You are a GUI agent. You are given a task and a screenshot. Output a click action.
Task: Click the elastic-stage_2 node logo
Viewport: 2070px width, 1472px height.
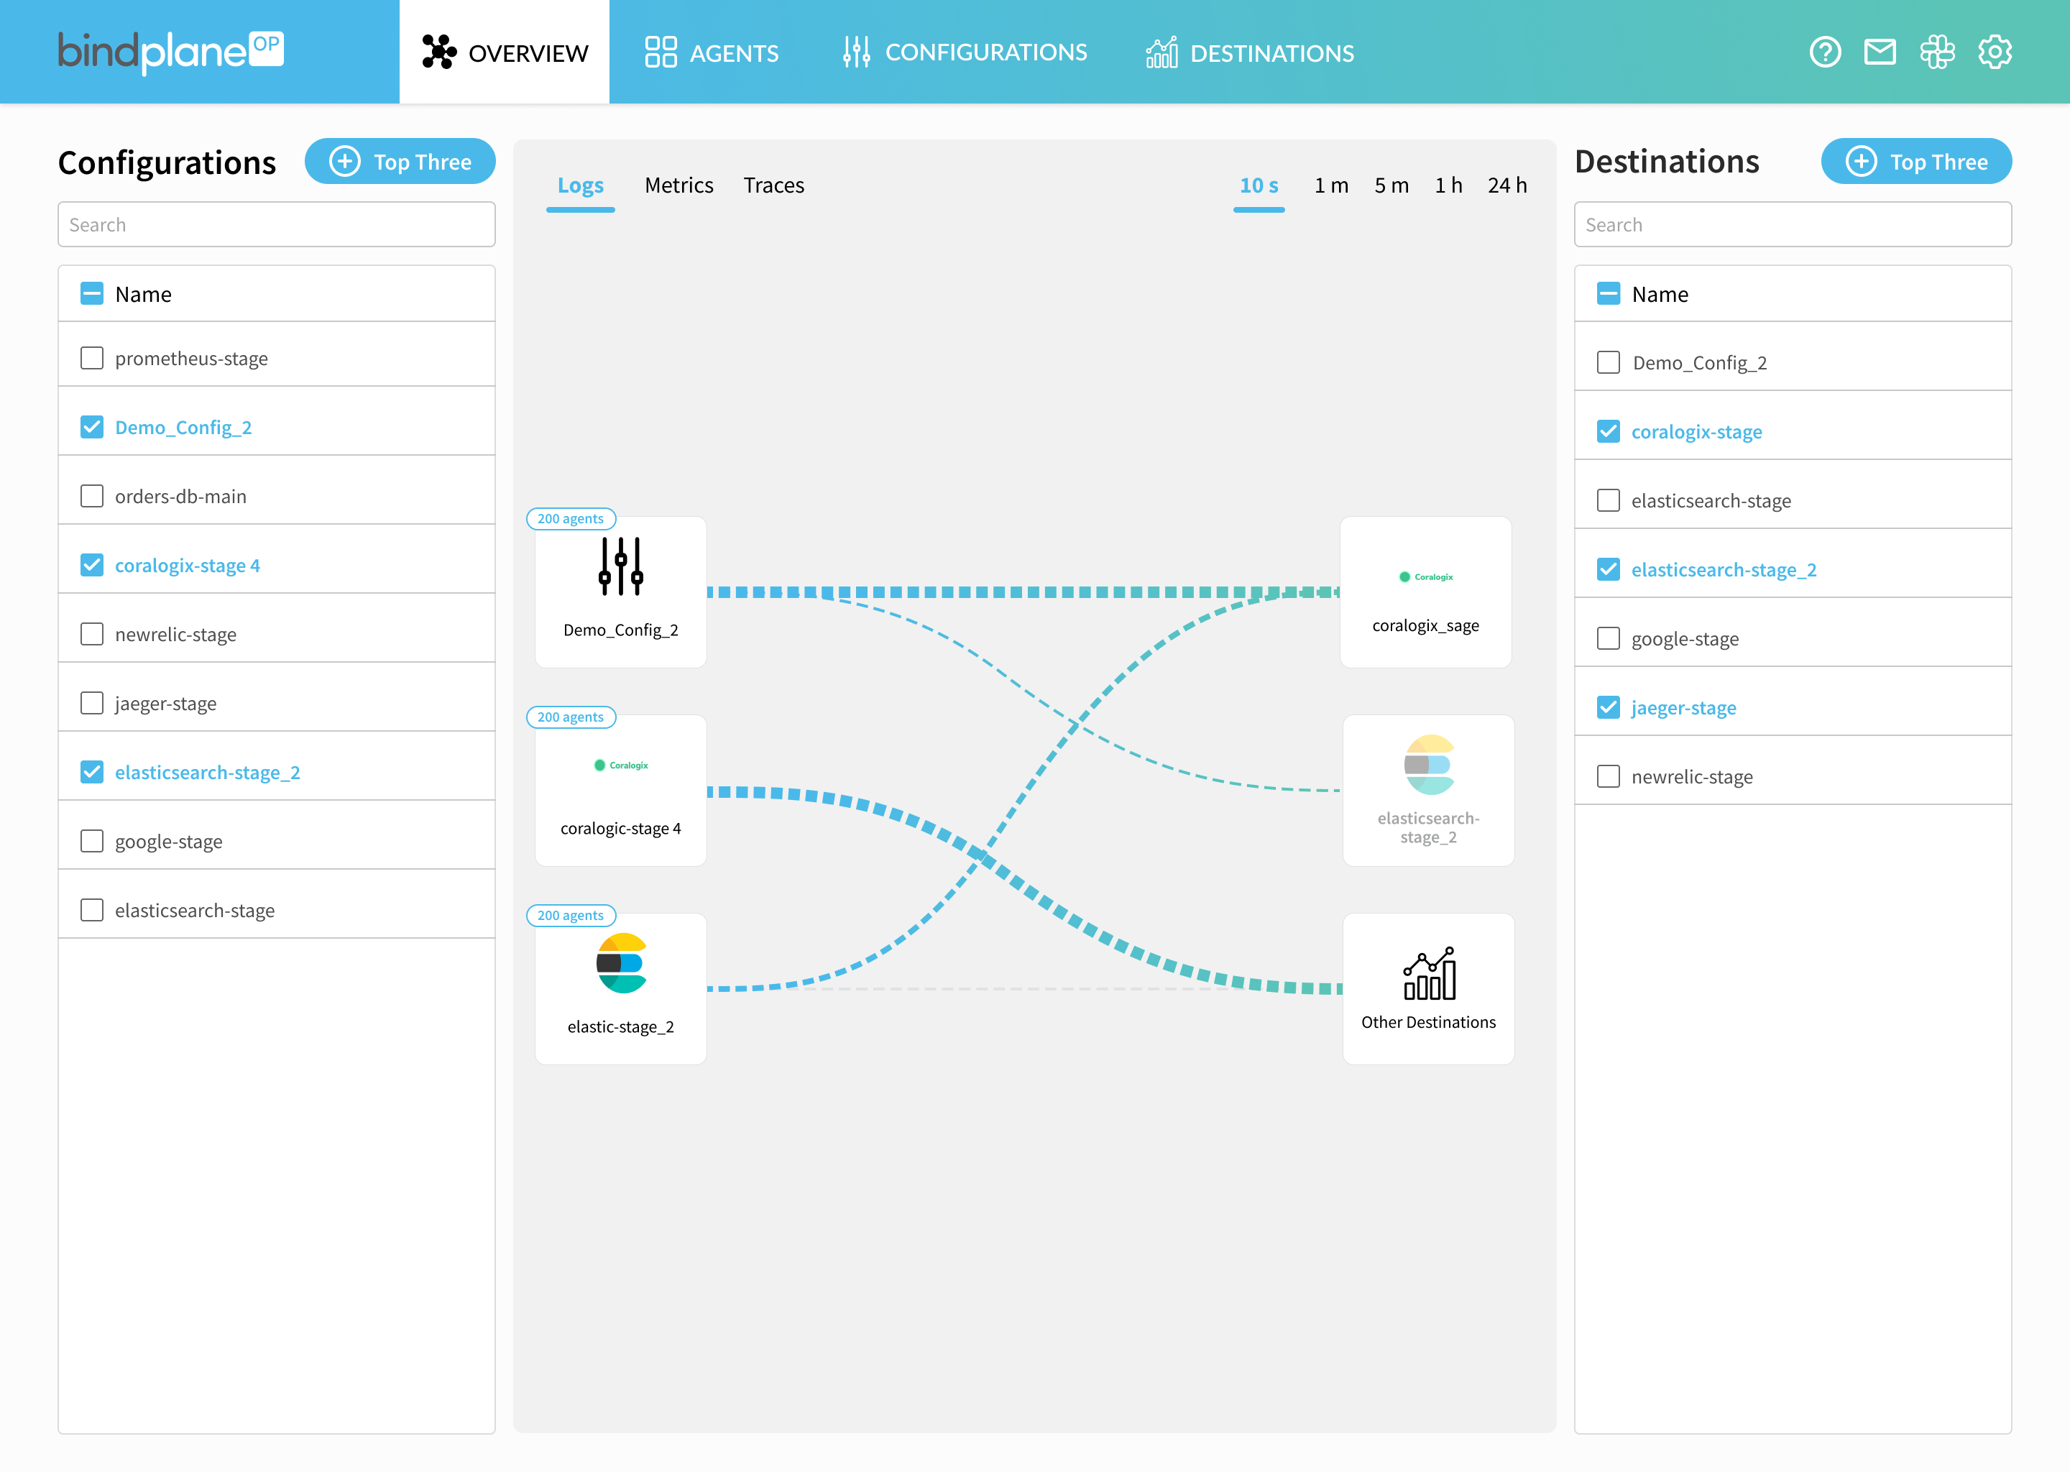pos(621,962)
